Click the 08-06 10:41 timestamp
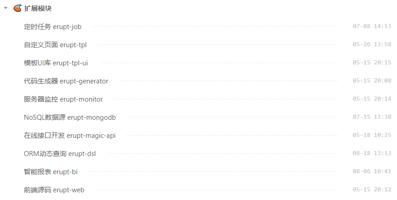 pos(372,171)
